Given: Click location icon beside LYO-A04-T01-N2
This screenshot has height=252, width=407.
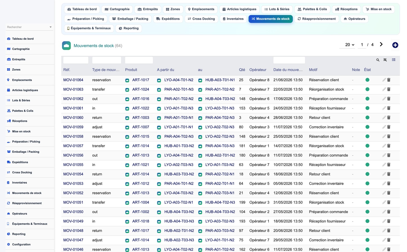Looking at the screenshot, I should click(x=159, y=80).
